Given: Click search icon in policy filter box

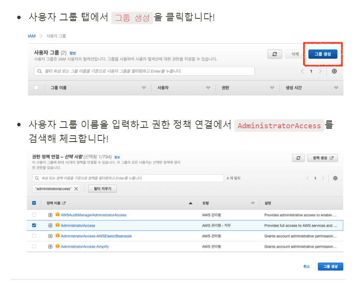Looking at the screenshot, I should [x=37, y=178].
